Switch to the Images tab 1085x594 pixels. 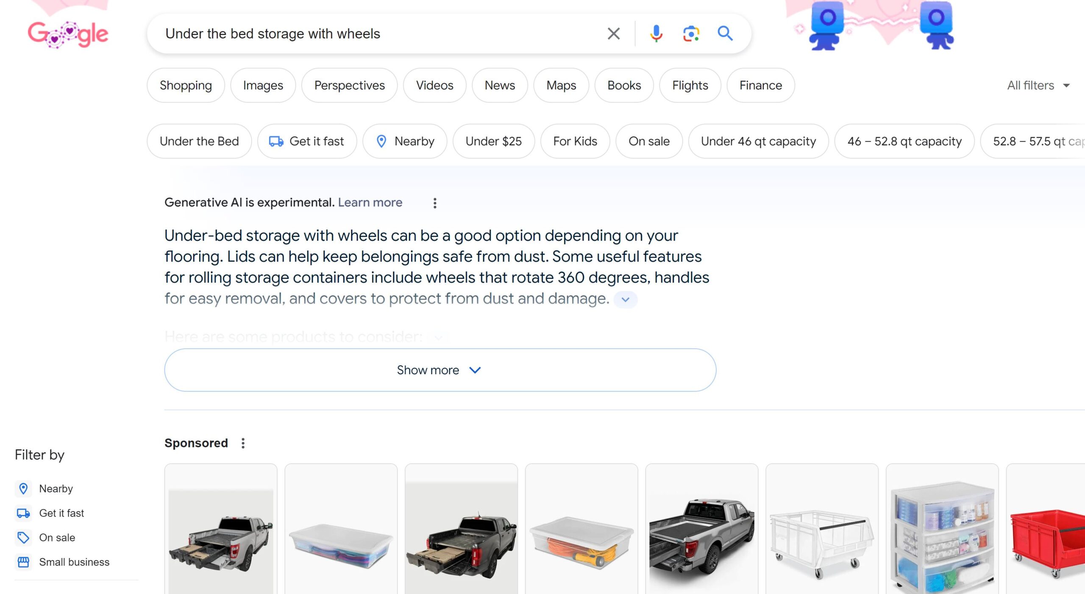[x=263, y=85]
